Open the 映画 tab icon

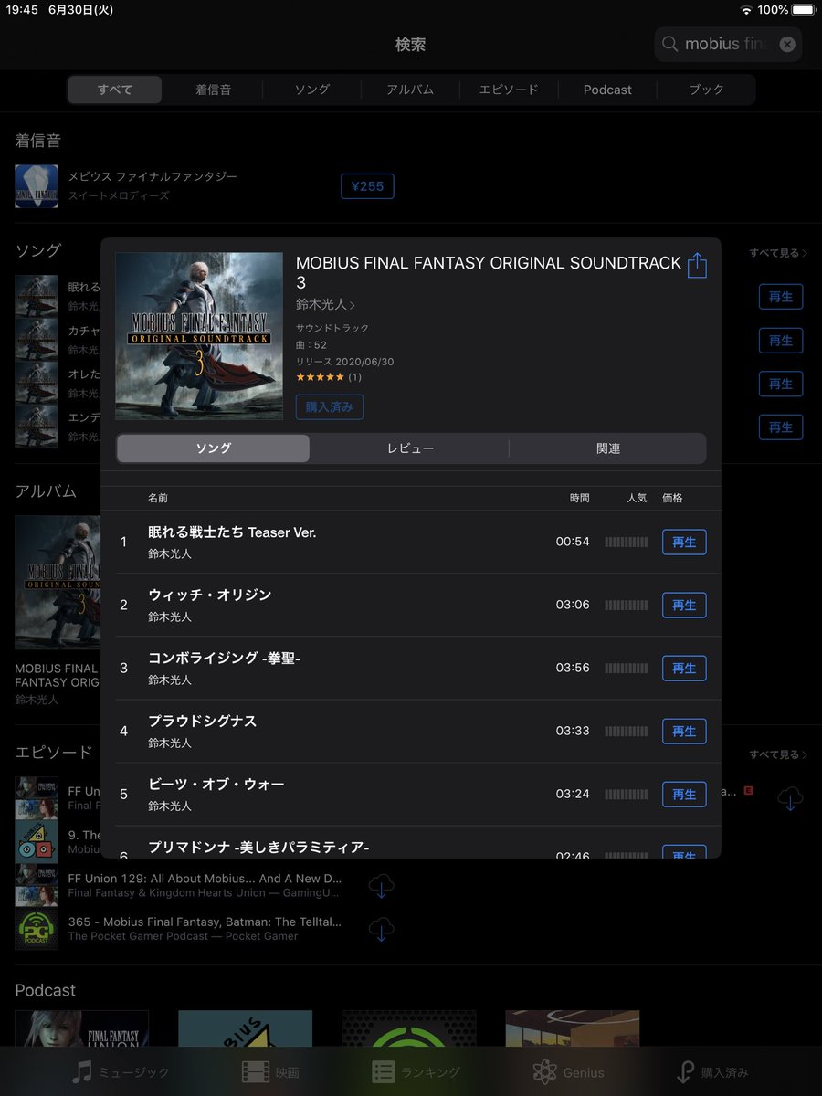click(254, 1072)
